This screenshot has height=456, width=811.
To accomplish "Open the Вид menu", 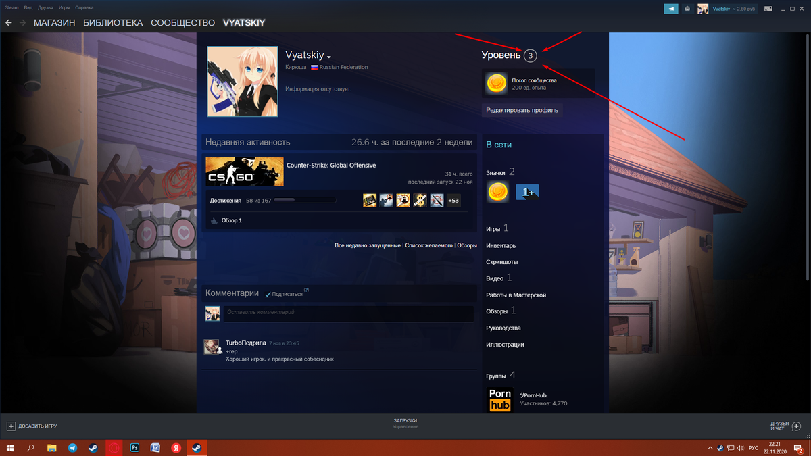I will [28, 7].
